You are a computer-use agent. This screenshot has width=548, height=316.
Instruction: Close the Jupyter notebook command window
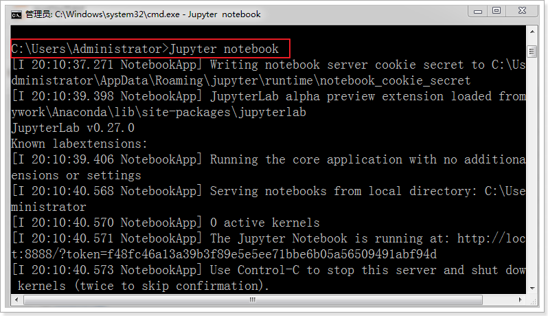(522, 11)
